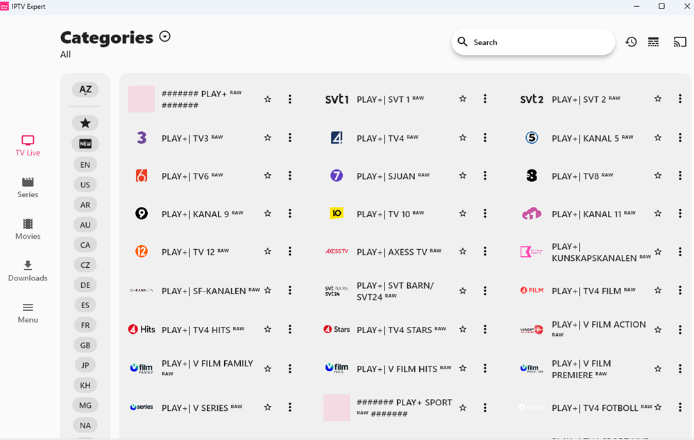
Task: Open the Menu hamburger item
Action: [x=28, y=313]
